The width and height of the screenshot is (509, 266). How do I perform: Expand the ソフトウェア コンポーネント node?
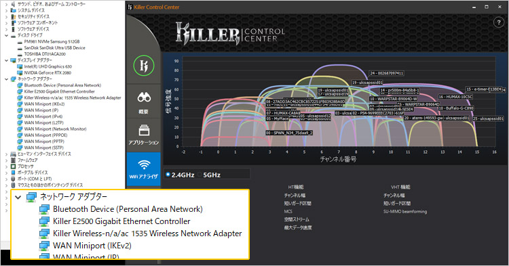click(x=7, y=23)
